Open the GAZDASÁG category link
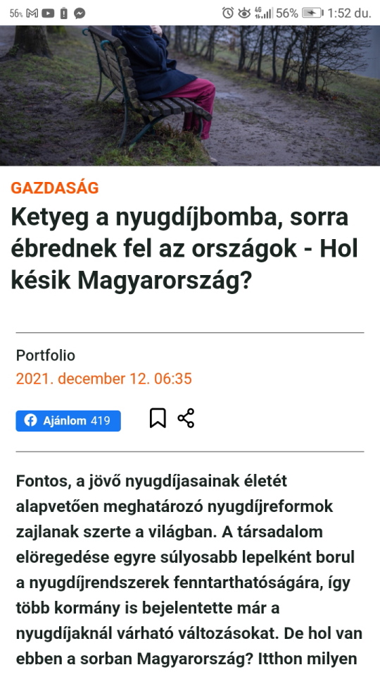The height and width of the screenshot is (677, 380). coord(55,188)
